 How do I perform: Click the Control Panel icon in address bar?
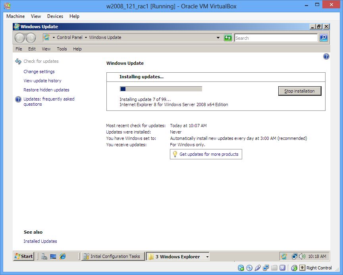46,37
